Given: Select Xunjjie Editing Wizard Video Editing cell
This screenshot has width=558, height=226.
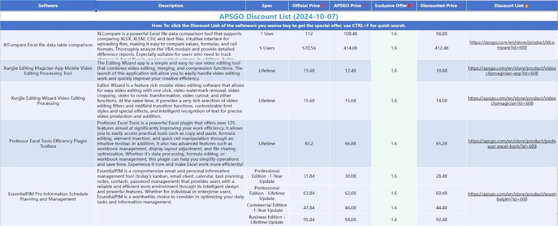Looking at the screenshot, I should (x=48, y=101).
